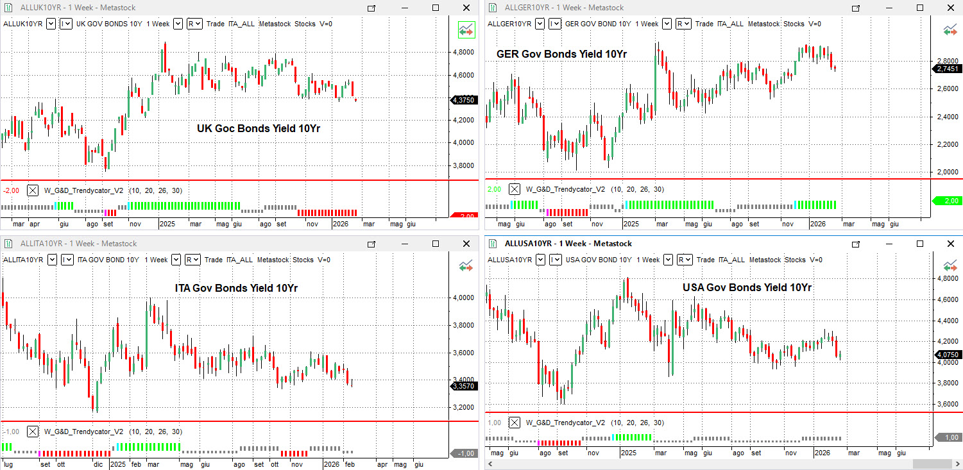The image size is (963, 470).
Task: Pop out the ALLUSA10YR chart window
Action: pyautogui.click(x=856, y=244)
